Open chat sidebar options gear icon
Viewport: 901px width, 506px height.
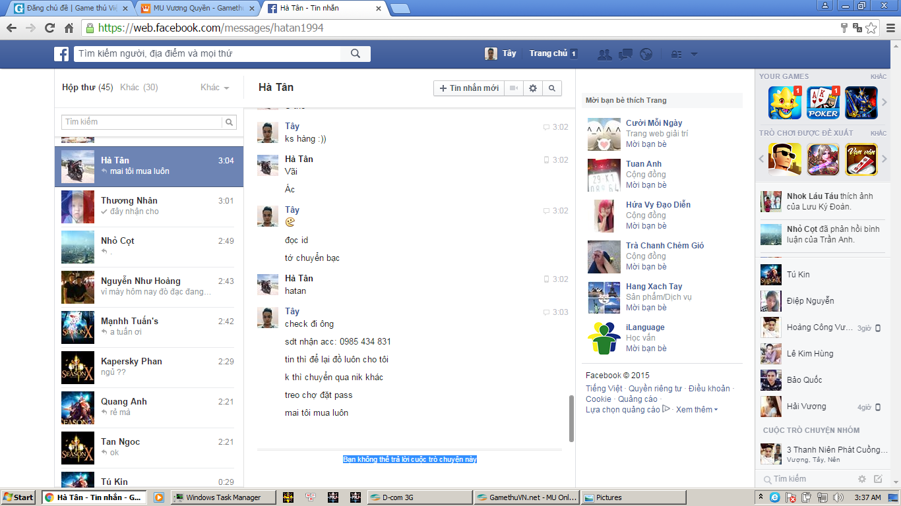coord(861,479)
